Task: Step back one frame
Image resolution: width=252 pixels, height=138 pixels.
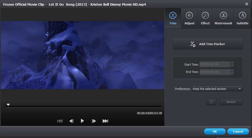Action: [71, 121]
